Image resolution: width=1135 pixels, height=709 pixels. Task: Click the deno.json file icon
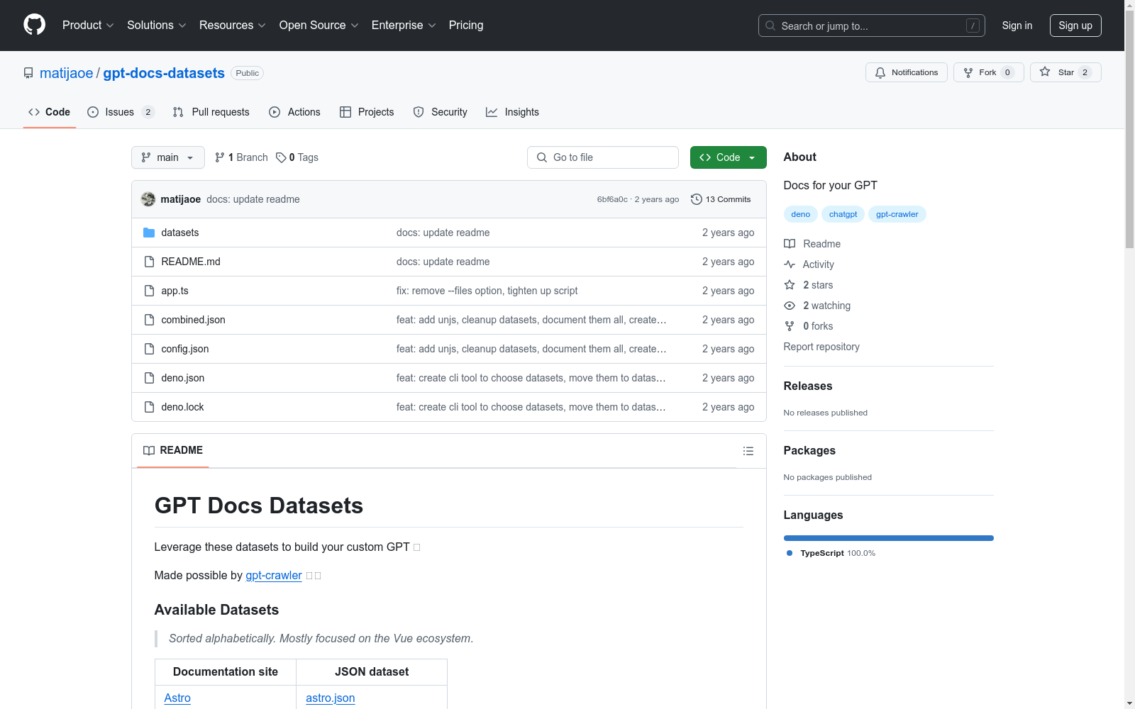click(149, 378)
